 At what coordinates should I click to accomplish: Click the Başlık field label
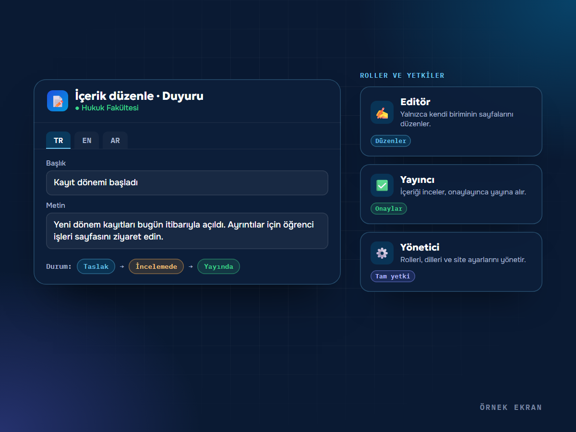56,163
